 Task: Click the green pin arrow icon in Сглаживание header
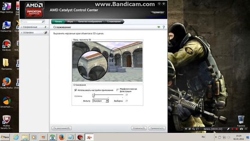(x=159, y=27)
